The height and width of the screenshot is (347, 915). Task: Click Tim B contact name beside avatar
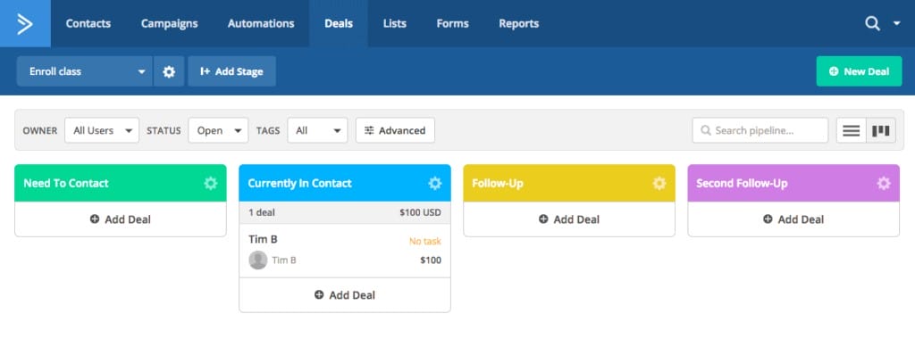click(284, 260)
